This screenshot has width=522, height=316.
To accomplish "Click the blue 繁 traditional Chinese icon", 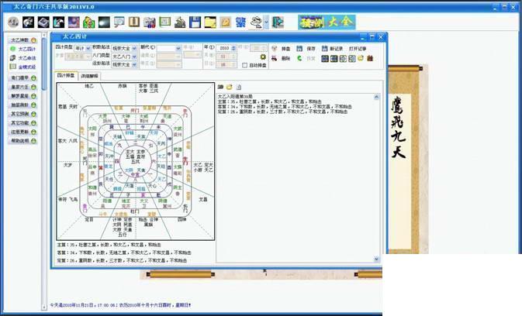I will point(240,22).
